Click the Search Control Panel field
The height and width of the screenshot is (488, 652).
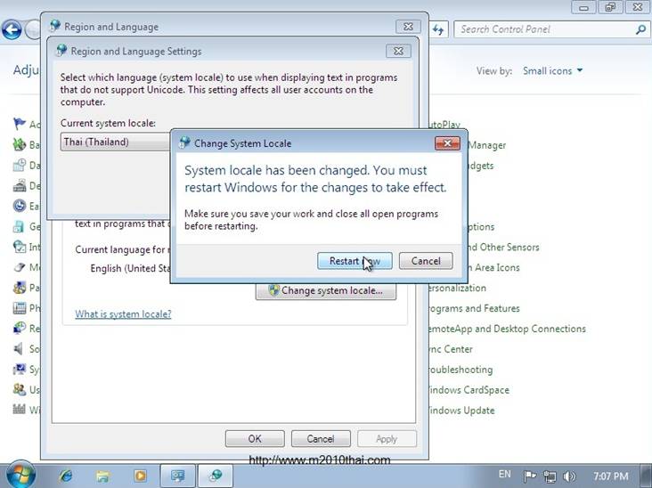[x=545, y=29]
